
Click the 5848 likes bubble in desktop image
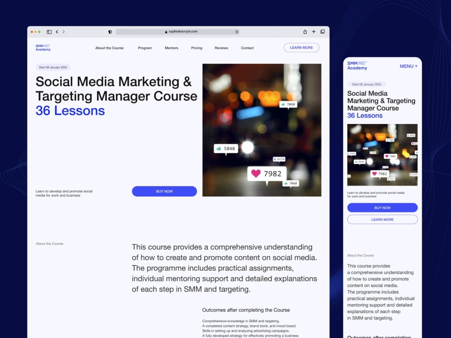pyautogui.click(x=226, y=149)
